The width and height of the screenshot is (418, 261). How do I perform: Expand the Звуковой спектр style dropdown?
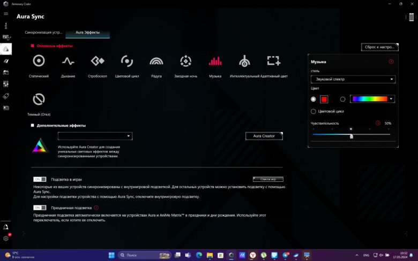(353, 79)
